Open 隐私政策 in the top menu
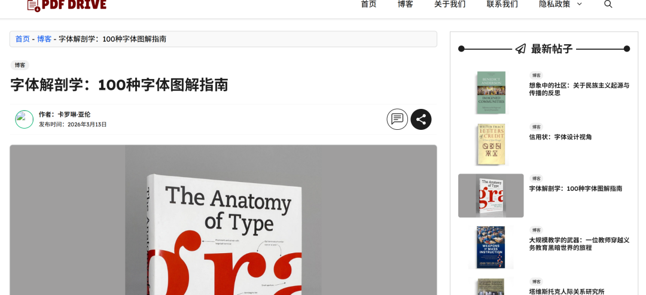The image size is (646, 295). point(554,4)
